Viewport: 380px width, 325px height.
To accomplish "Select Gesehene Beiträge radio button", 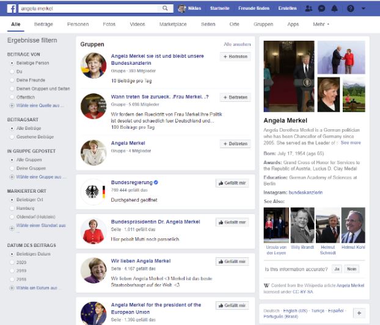I will click(12, 137).
